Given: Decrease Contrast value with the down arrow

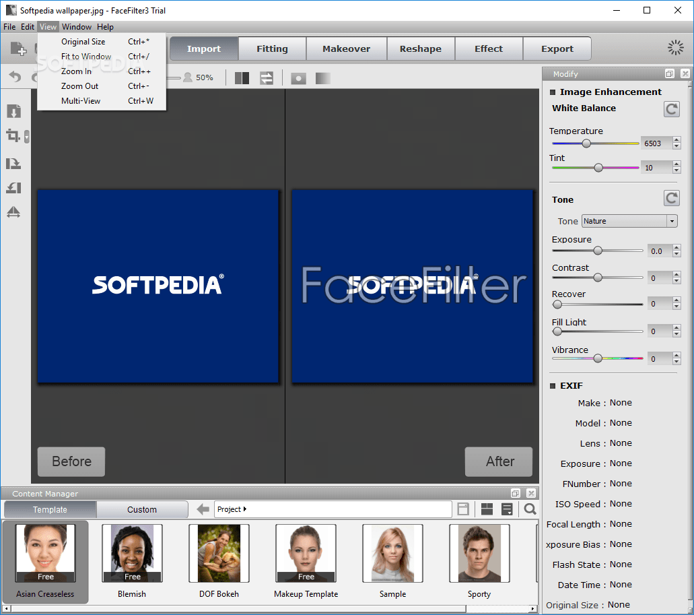Looking at the screenshot, I should (x=676, y=281).
